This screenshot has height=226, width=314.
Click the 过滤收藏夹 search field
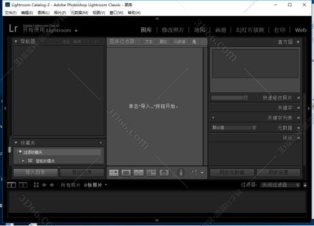pos(58,152)
